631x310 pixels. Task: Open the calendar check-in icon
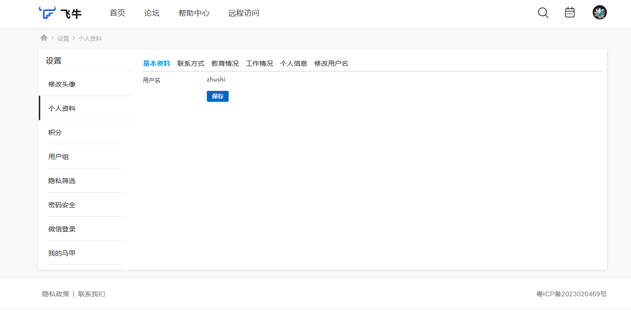coord(570,12)
